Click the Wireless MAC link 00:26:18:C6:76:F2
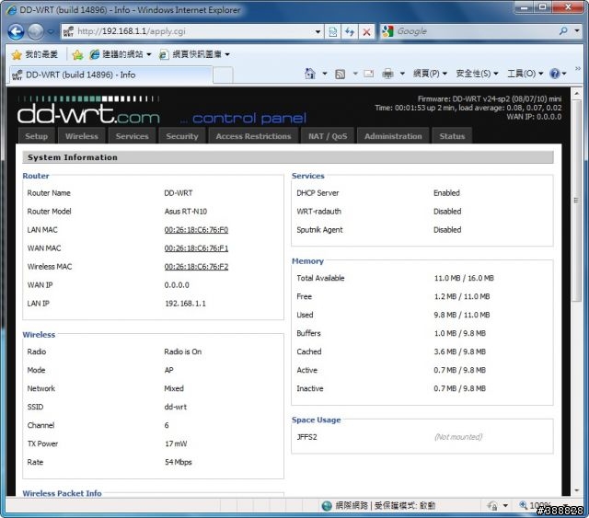The height and width of the screenshot is (518, 589). 196,266
